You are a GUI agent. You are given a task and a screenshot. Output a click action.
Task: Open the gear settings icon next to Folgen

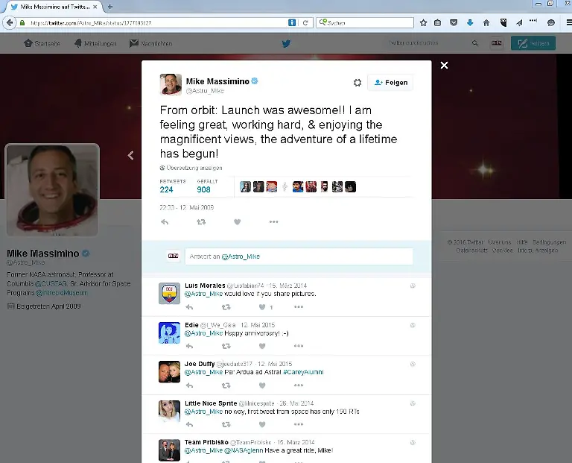357,83
